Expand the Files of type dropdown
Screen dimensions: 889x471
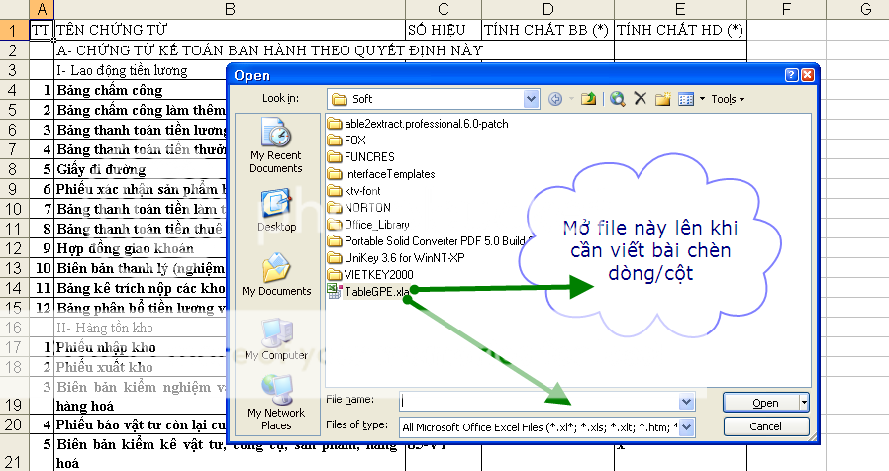pos(686,427)
